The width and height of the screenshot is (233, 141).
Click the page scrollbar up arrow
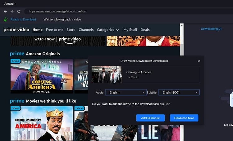(182, 25)
